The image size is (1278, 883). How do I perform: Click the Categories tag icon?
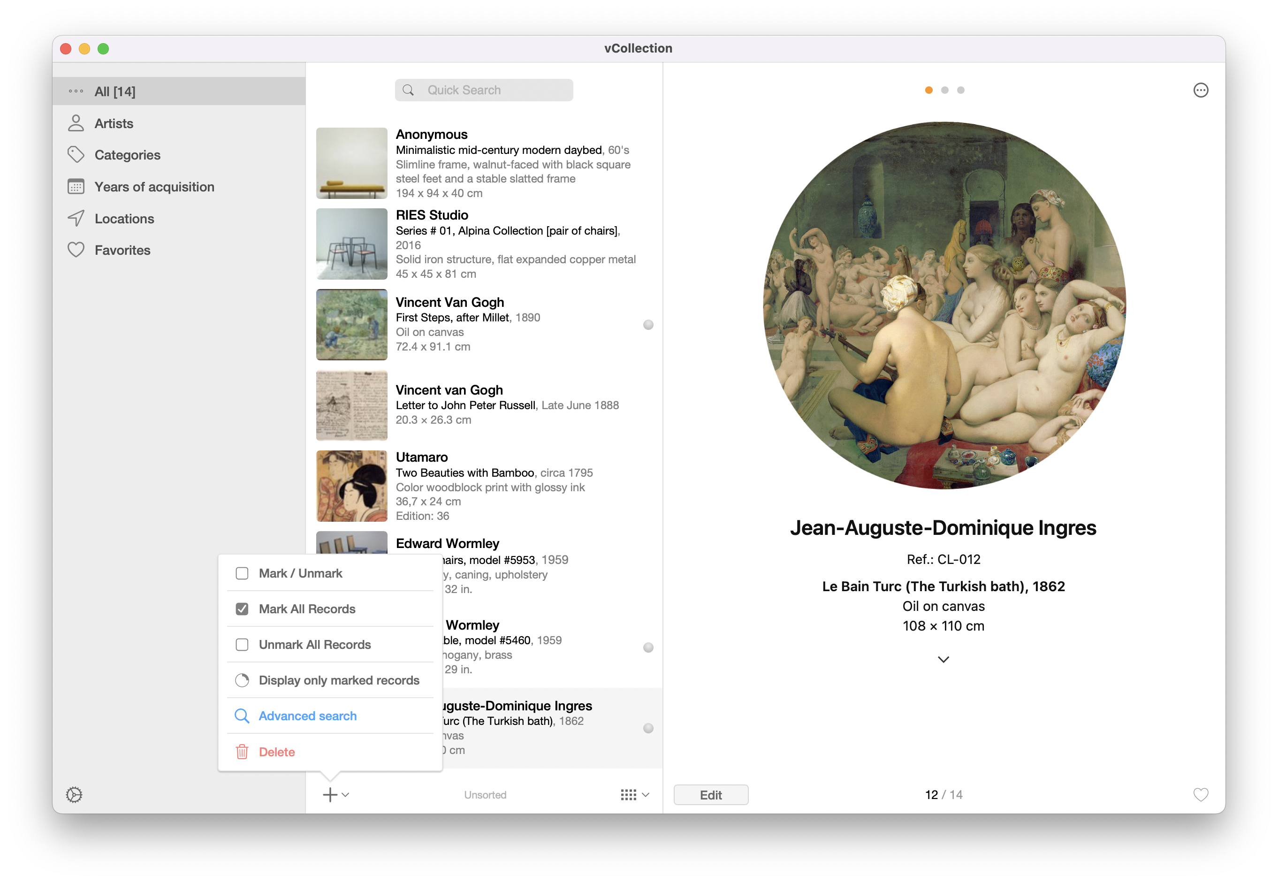pos(76,155)
